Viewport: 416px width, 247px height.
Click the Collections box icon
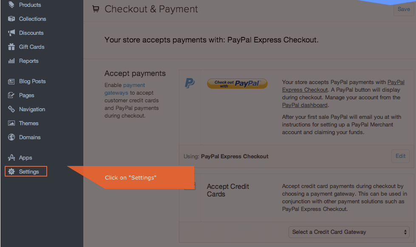[x=11, y=19]
